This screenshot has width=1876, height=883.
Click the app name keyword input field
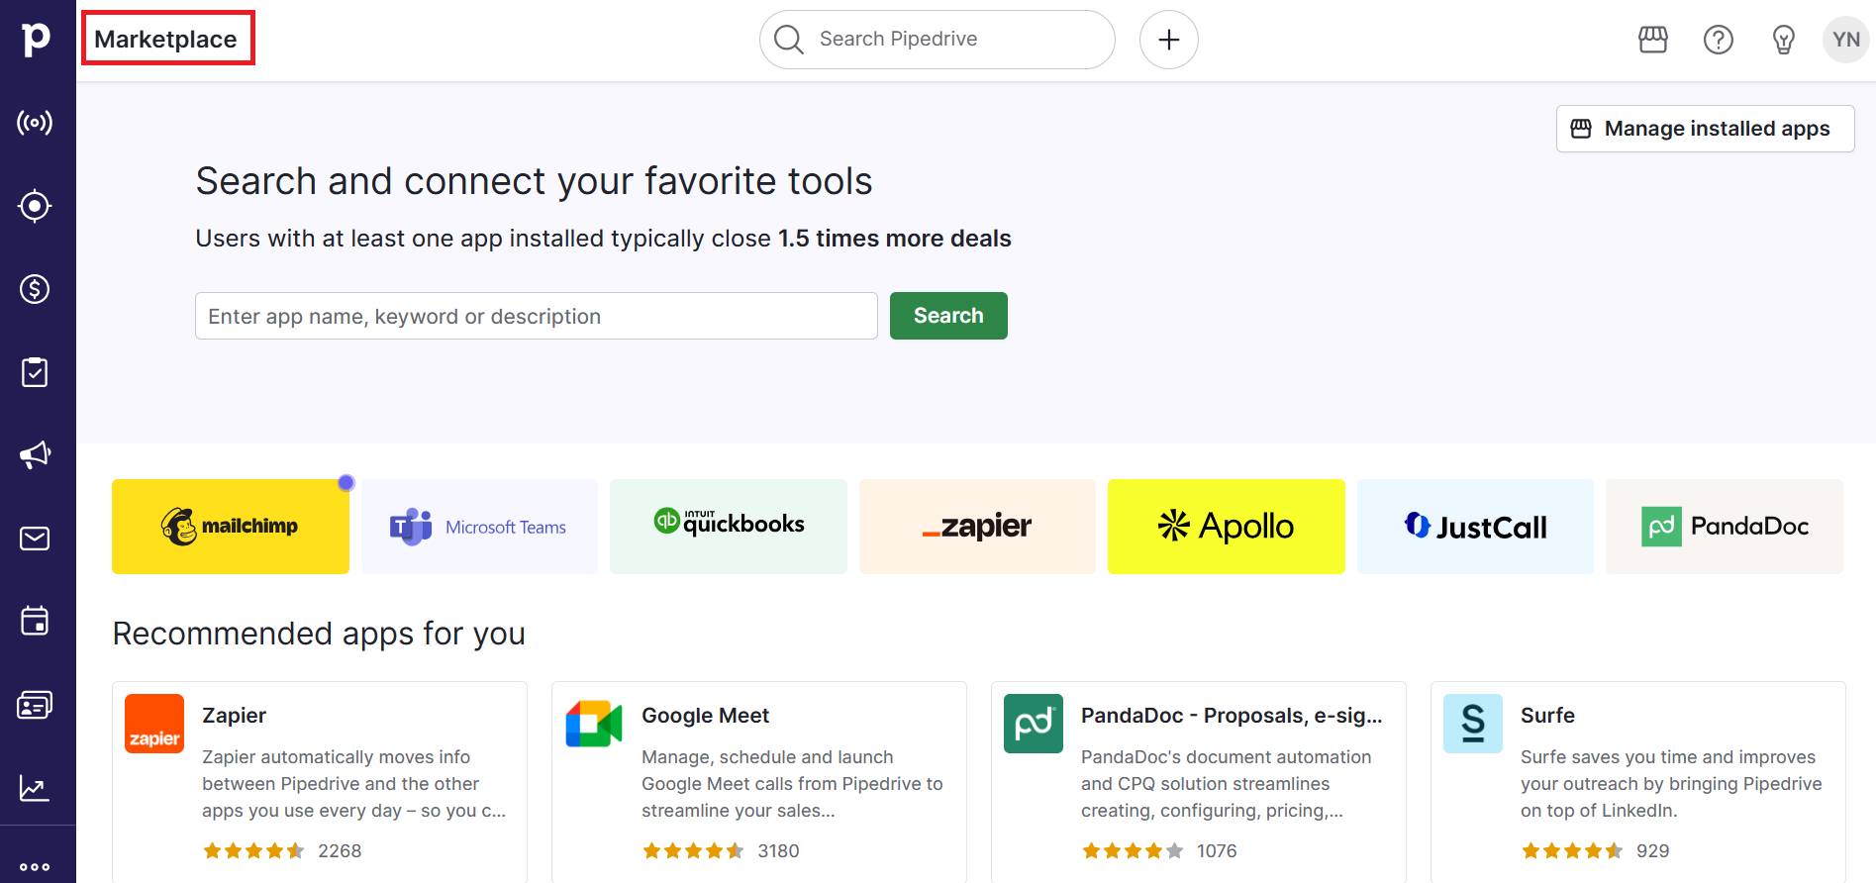[x=537, y=316]
